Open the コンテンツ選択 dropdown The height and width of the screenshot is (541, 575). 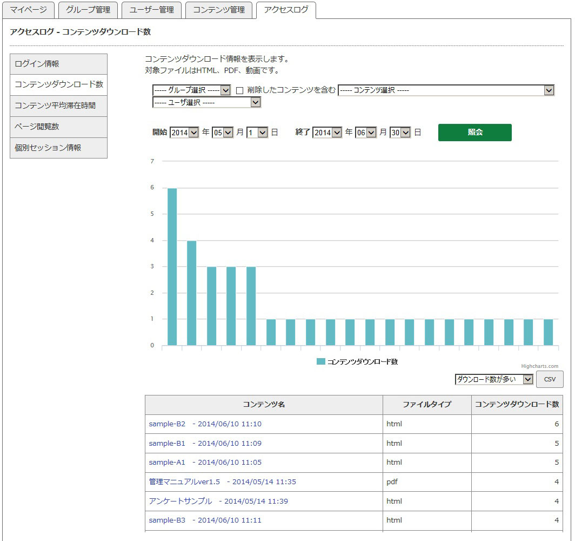pos(446,90)
